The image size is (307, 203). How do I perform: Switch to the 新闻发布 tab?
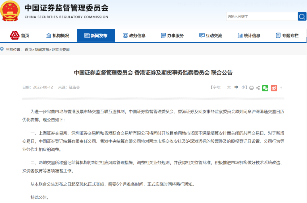pos(96,35)
